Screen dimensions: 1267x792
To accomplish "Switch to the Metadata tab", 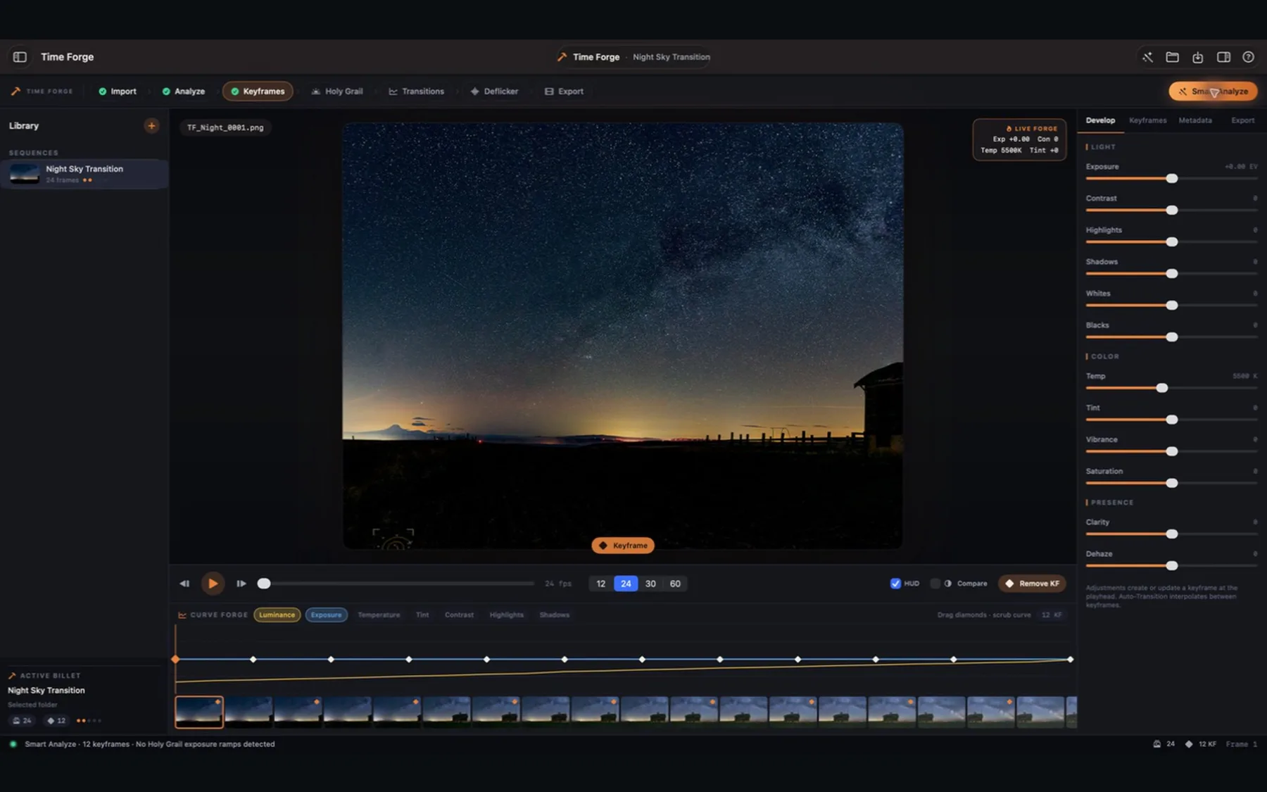I will pos(1195,120).
